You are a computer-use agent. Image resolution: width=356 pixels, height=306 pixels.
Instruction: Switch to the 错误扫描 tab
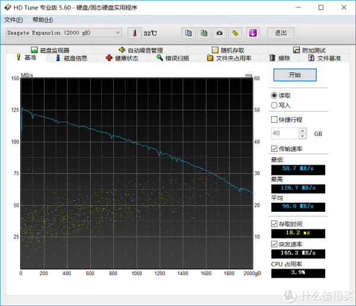pos(173,58)
